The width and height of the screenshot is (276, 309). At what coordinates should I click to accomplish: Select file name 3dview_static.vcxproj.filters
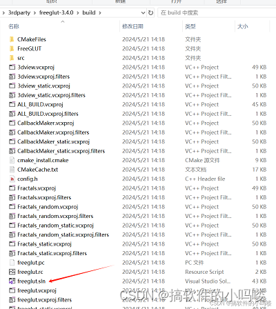[51, 95]
